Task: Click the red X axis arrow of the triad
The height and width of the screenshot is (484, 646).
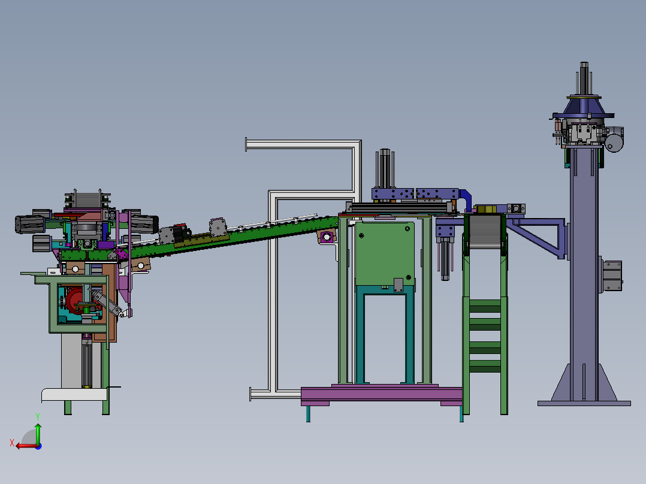Action: (x=26, y=446)
